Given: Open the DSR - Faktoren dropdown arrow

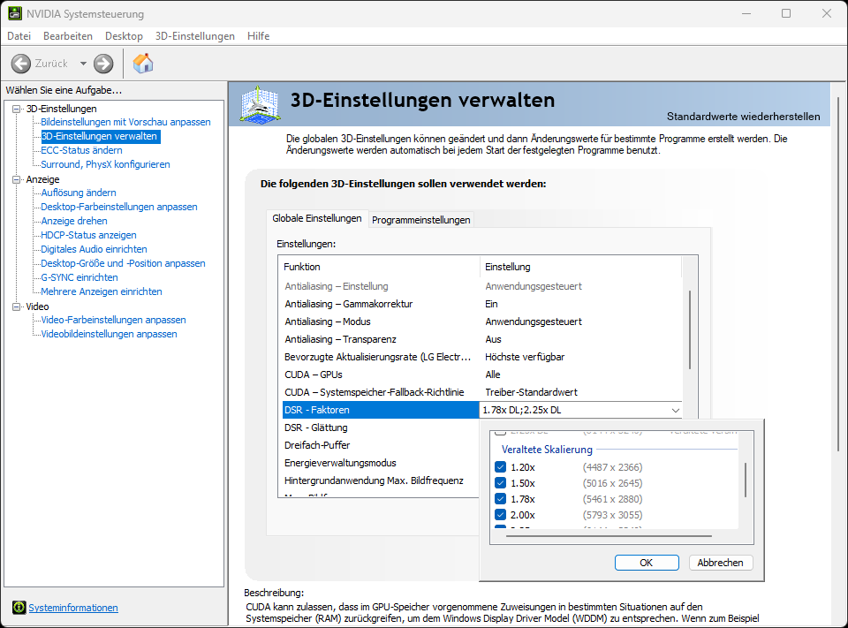Looking at the screenshot, I should [675, 410].
